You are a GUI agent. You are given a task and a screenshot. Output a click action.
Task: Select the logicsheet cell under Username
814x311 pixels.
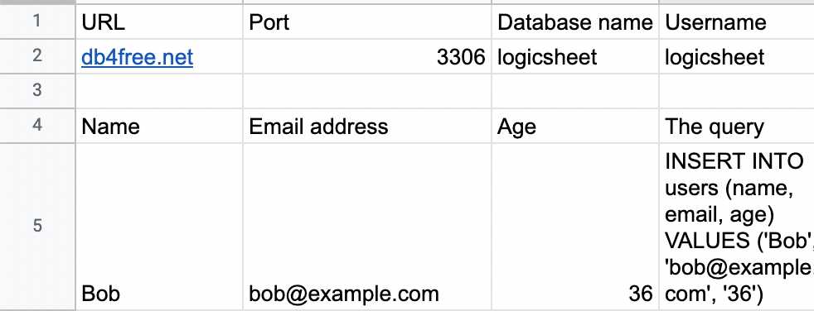click(737, 56)
